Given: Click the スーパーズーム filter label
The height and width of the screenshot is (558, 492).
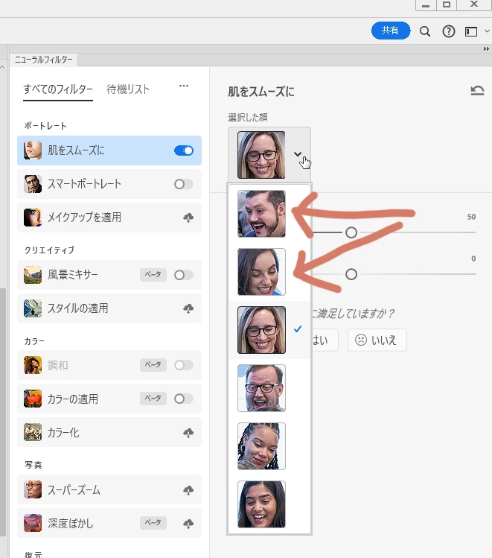Looking at the screenshot, I should 74,490.
